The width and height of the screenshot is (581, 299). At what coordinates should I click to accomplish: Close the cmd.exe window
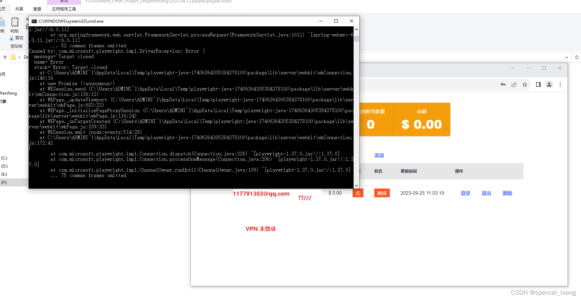click(x=352, y=21)
